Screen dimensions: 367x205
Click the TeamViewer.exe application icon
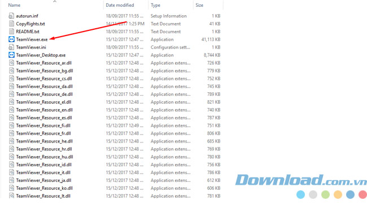(11, 39)
